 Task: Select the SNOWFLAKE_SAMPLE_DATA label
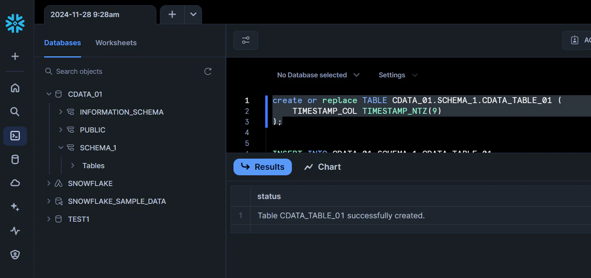click(x=117, y=201)
